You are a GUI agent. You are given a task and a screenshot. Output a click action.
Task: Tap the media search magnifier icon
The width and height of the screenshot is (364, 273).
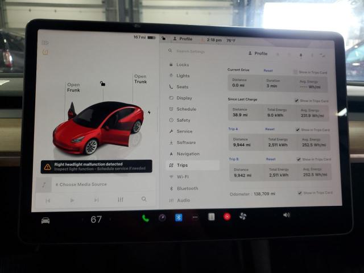pos(144,199)
